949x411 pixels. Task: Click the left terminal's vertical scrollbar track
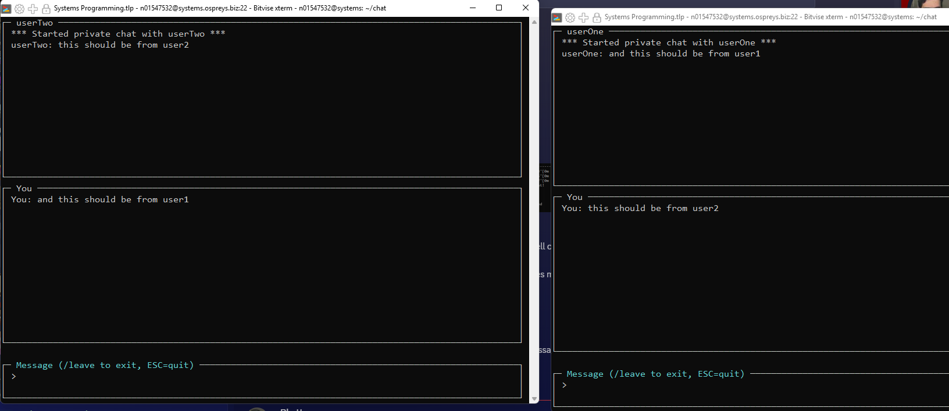(x=534, y=209)
